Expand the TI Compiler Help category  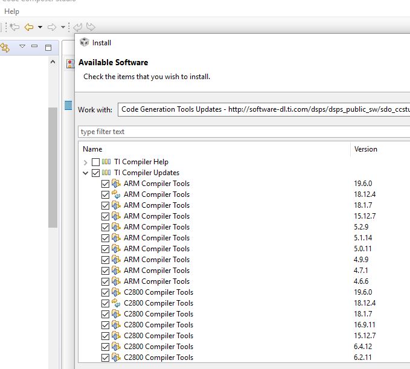click(85, 162)
